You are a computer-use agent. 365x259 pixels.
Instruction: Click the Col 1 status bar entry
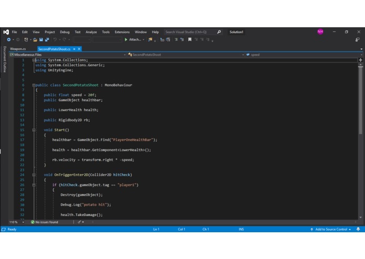pyautogui.click(x=181, y=229)
